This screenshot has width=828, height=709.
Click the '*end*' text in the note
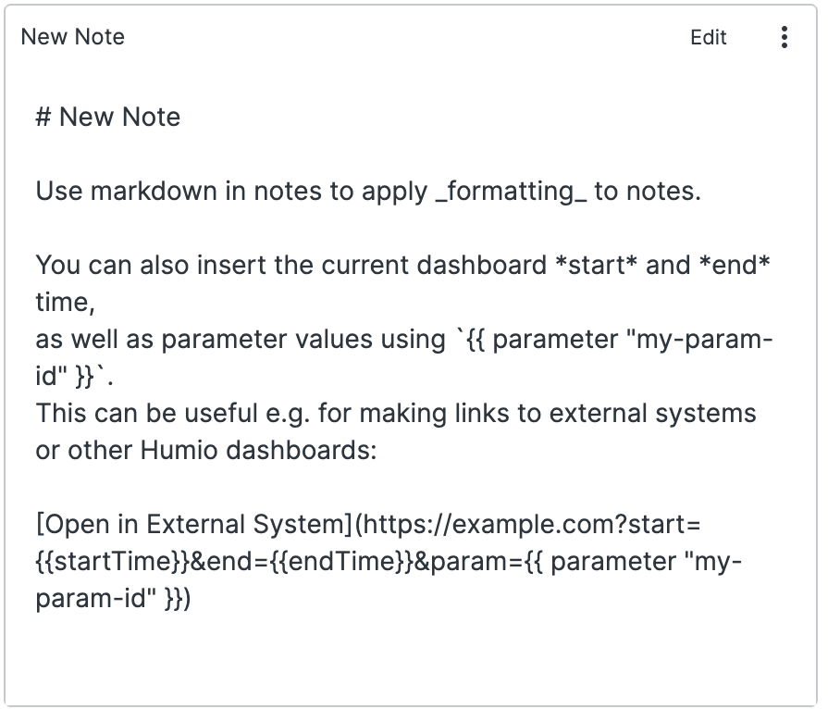pyautogui.click(x=737, y=266)
